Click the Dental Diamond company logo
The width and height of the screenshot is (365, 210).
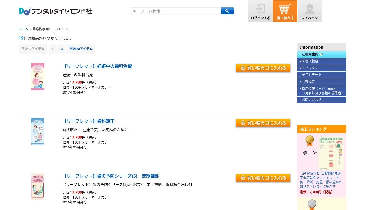(55, 11)
